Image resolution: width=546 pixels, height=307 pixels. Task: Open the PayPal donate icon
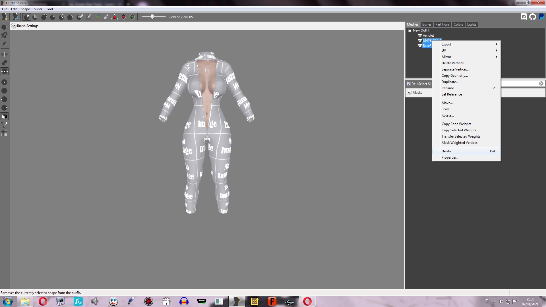click(x=541, y=17)
